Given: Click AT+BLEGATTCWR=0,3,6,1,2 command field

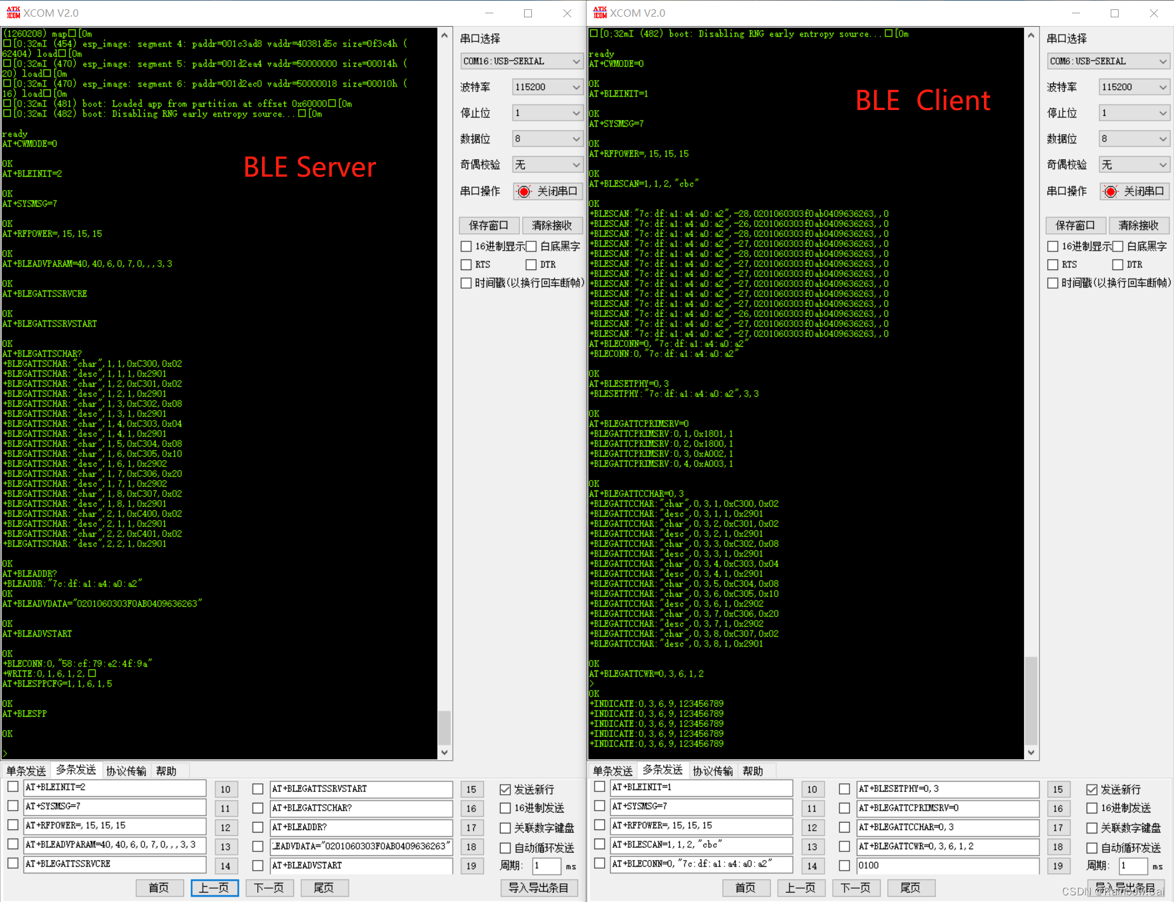Looking at the screenshot, I should [947, 847].
